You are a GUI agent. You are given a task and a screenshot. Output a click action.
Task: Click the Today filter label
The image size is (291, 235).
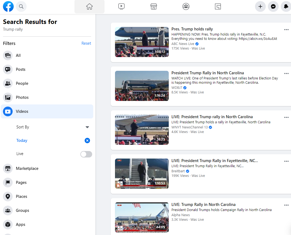(22, 140)
